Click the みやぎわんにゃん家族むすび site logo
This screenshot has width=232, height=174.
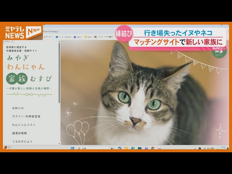[29, 72]
